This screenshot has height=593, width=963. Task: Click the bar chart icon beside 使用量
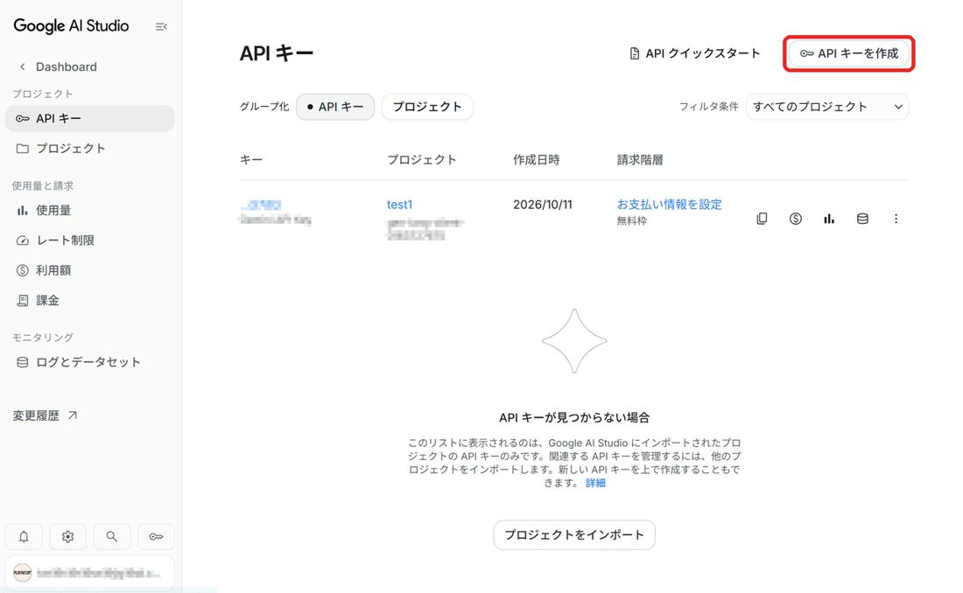23,210
